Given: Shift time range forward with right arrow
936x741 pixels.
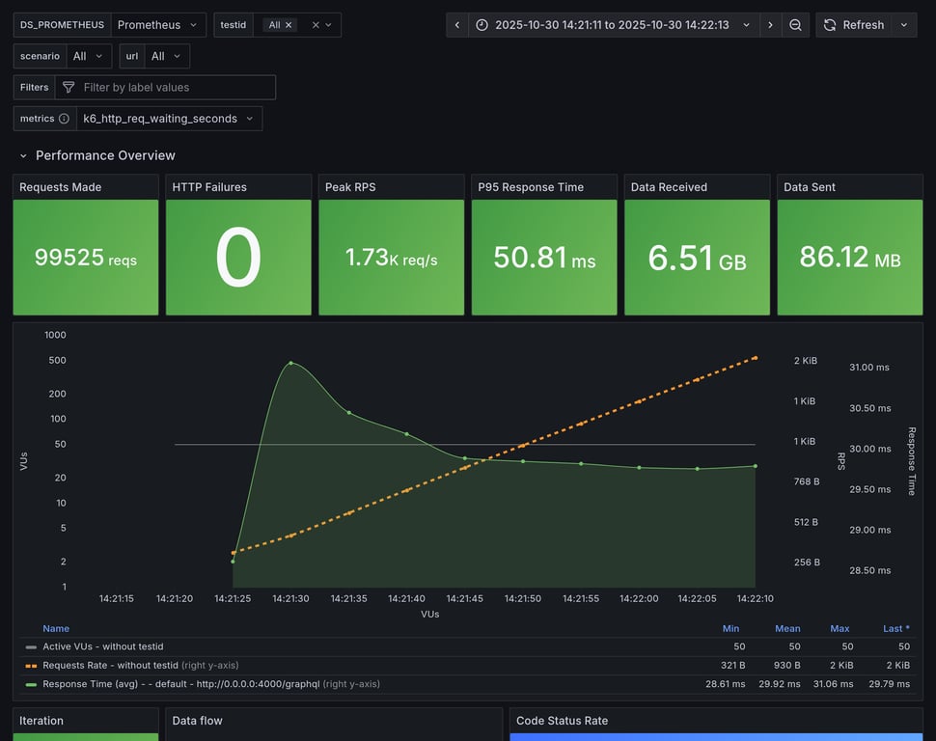Looking at the screenshot, I should coord(770,25).
